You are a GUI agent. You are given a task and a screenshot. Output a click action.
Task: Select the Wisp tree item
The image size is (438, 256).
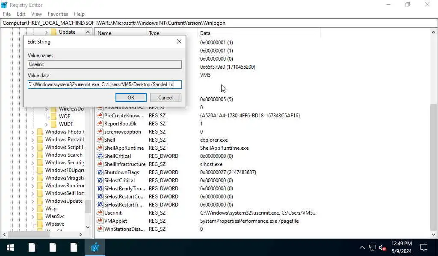50,209
